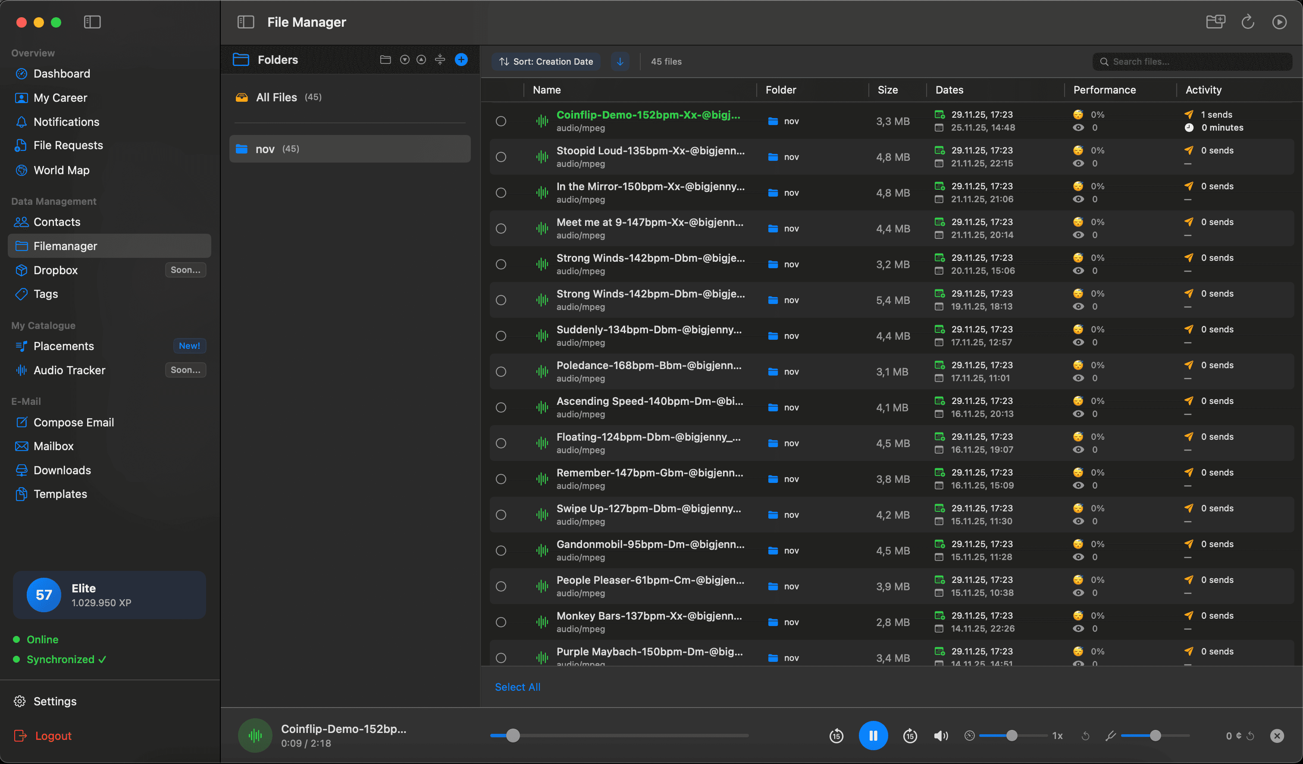
Task: Select the Strong Winds-142bpm file circle
Action: [x=501, y=264]
